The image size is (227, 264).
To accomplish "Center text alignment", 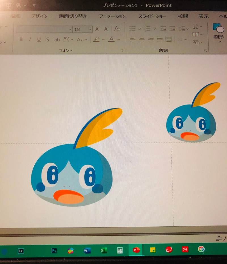I will point(142,39).
